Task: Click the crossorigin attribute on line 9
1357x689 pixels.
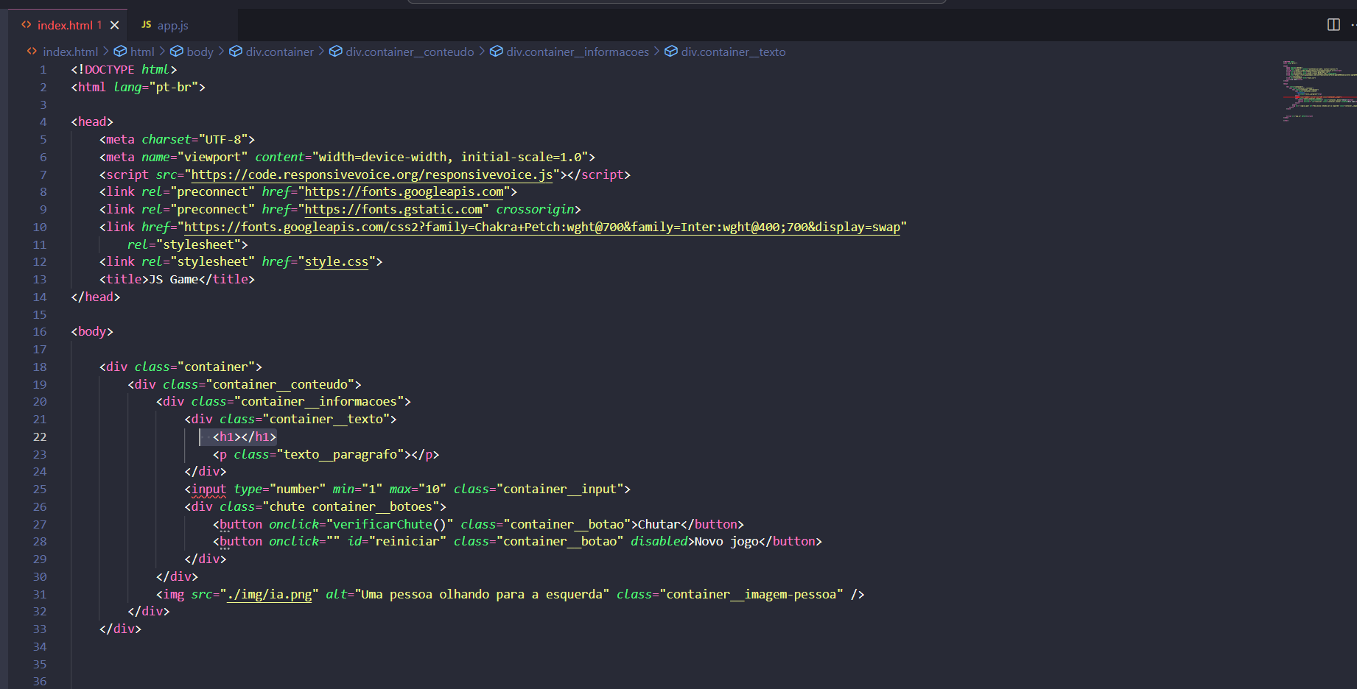Action: click(535, 210)
